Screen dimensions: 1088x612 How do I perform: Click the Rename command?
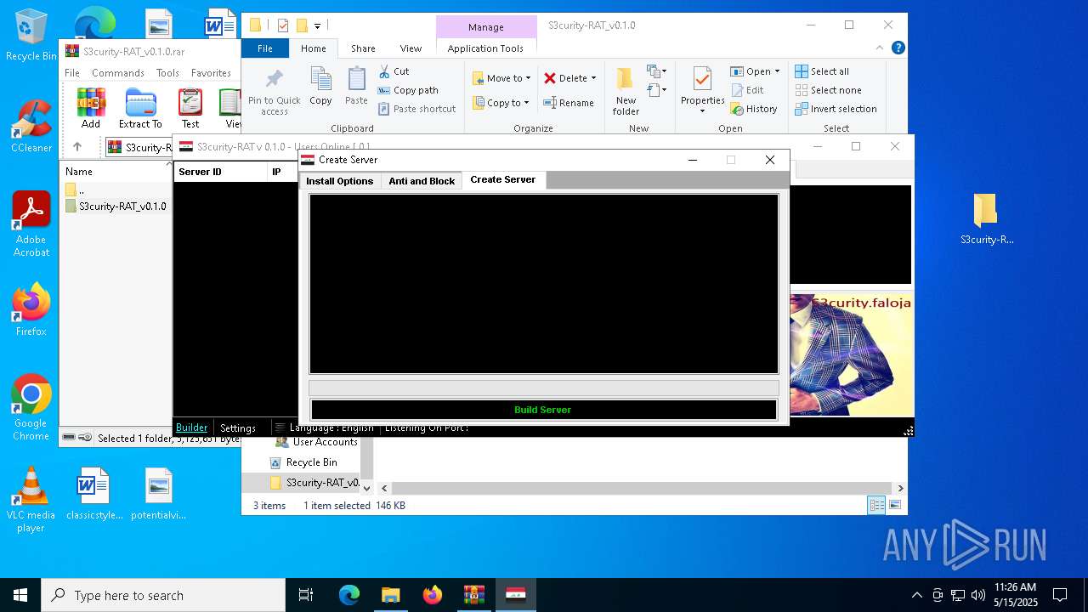tap(569, 103)
